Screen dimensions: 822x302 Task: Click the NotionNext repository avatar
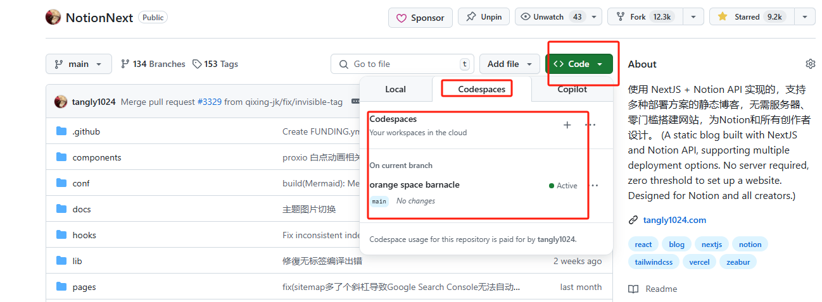(53, 17)
